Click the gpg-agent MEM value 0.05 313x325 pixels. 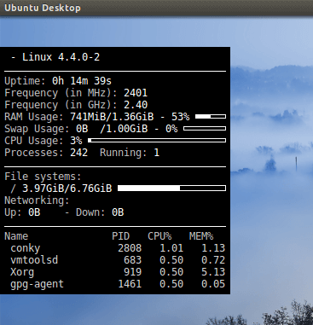point(213,284)
